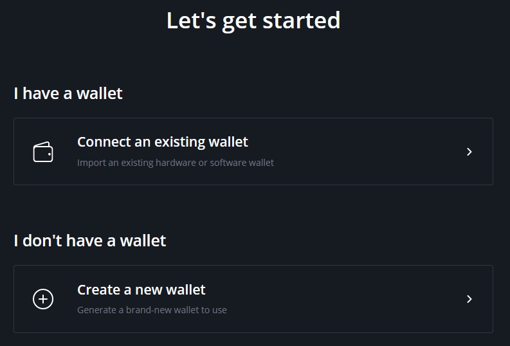Click the right chevron beside Connect an existing wallet
Viewport: 510px width, 346px height.
[x=469, y=152]
